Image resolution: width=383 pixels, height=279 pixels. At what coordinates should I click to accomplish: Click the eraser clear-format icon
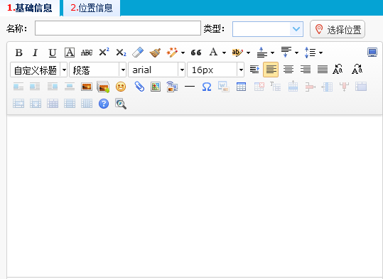138,53
